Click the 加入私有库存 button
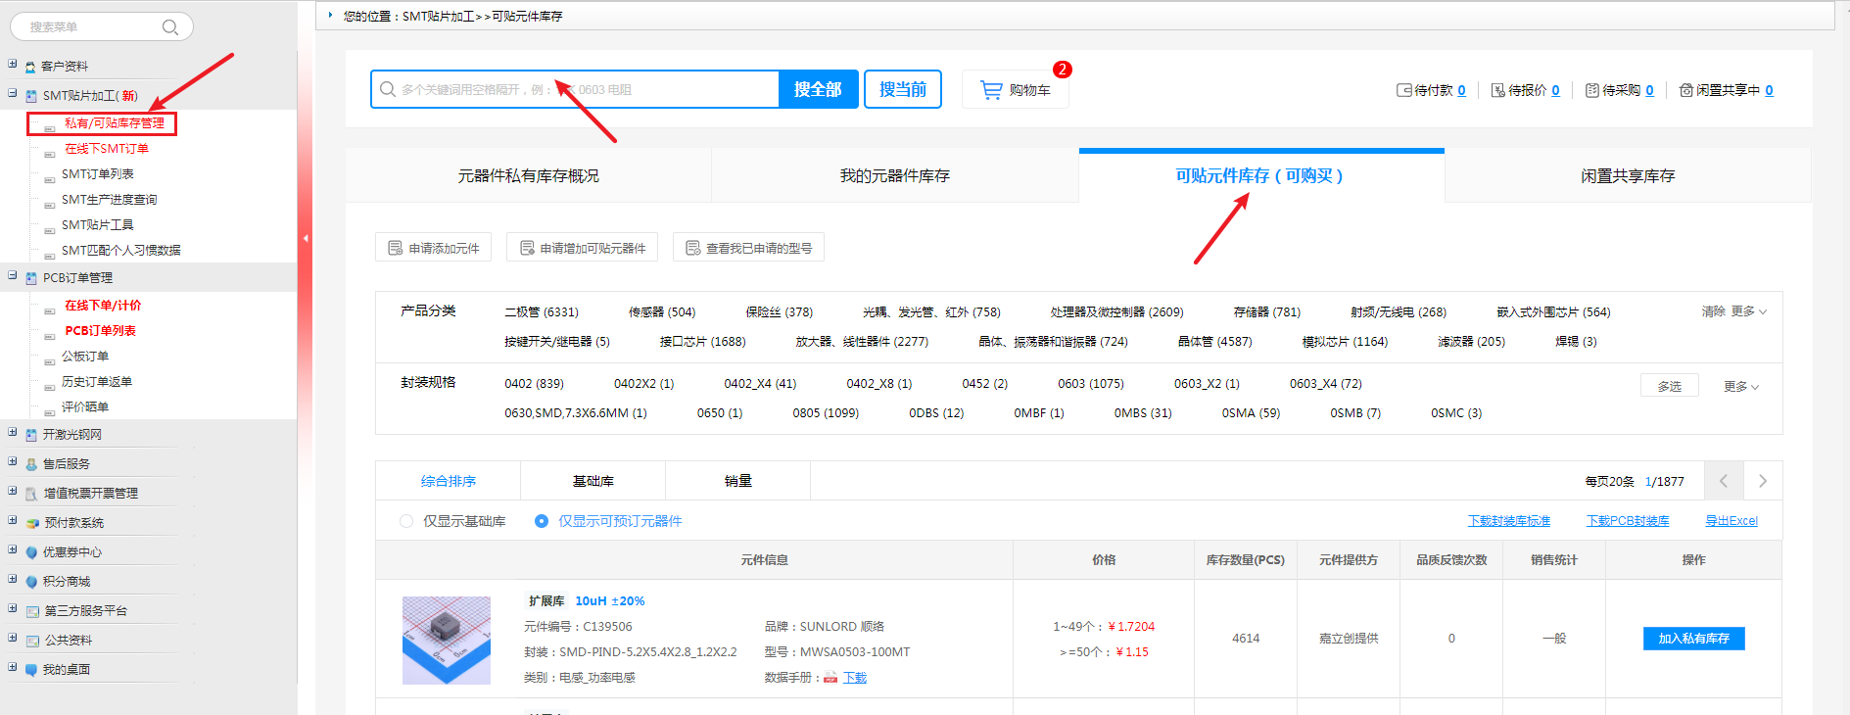Screen dimensions: 1850x715 click(1693, 639)
